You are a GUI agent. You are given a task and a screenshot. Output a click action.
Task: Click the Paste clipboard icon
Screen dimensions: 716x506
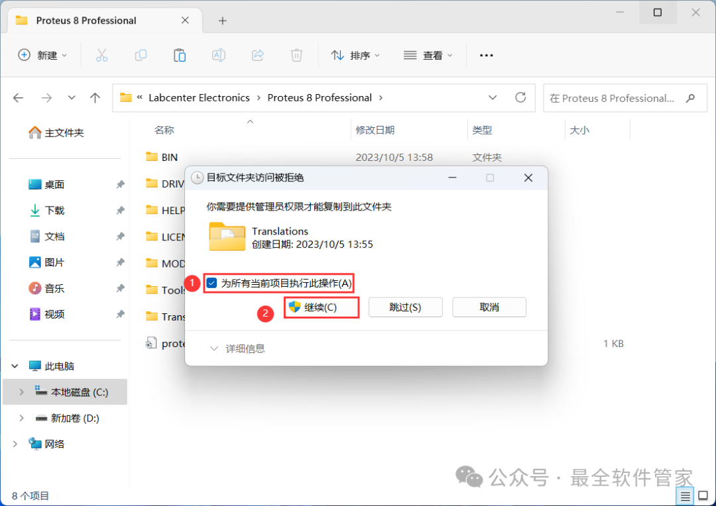(180, 55)
